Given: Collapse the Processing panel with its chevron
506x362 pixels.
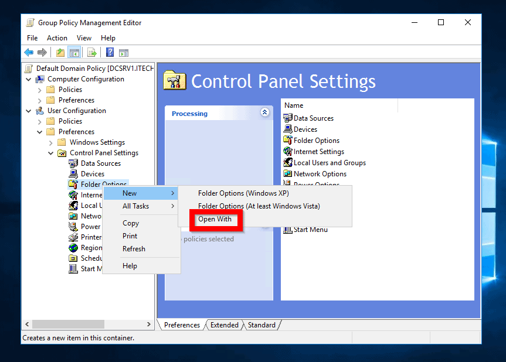Looking at the screenshot, I should coord(265,112).
